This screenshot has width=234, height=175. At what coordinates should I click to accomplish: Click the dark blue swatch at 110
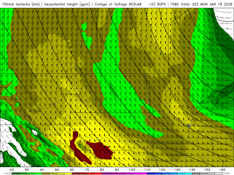click(x=151, y=174)
